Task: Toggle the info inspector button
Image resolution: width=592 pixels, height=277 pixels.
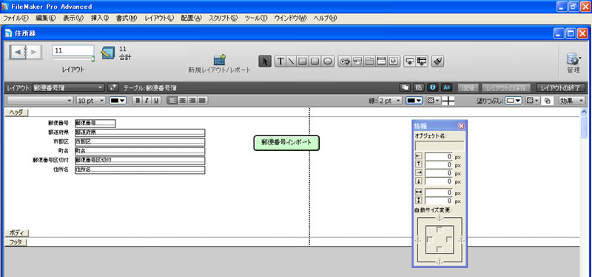Action: [x=433, y=87]
